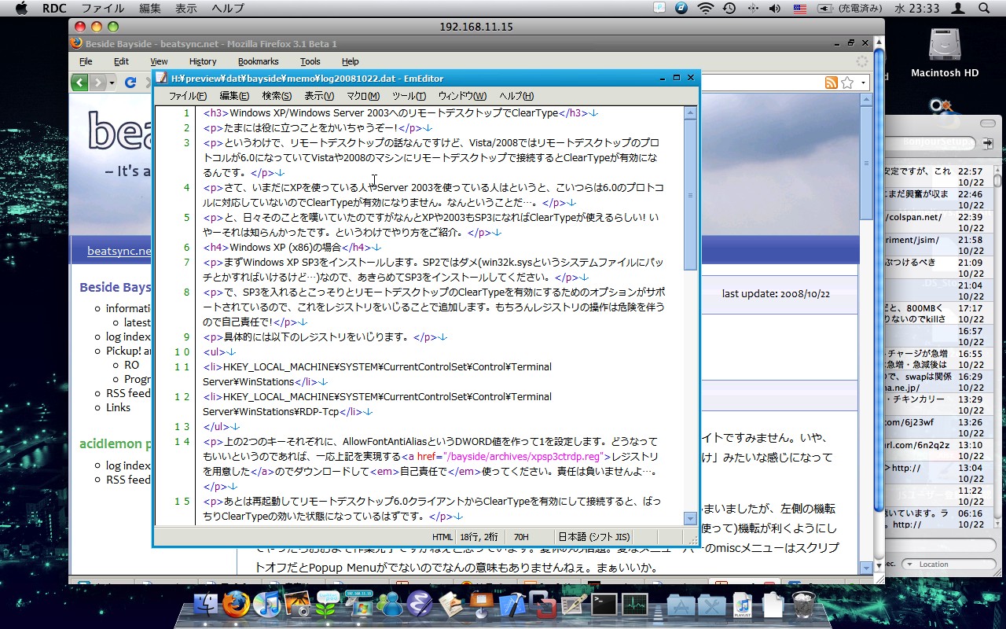The image size is (1006, 629).
Task: Click the RSS feed icon in address bar
Action: (x=831, y=83)
